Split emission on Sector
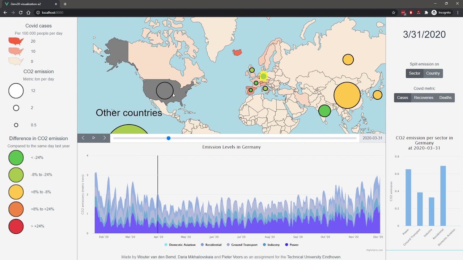 (x=415, y=73)
